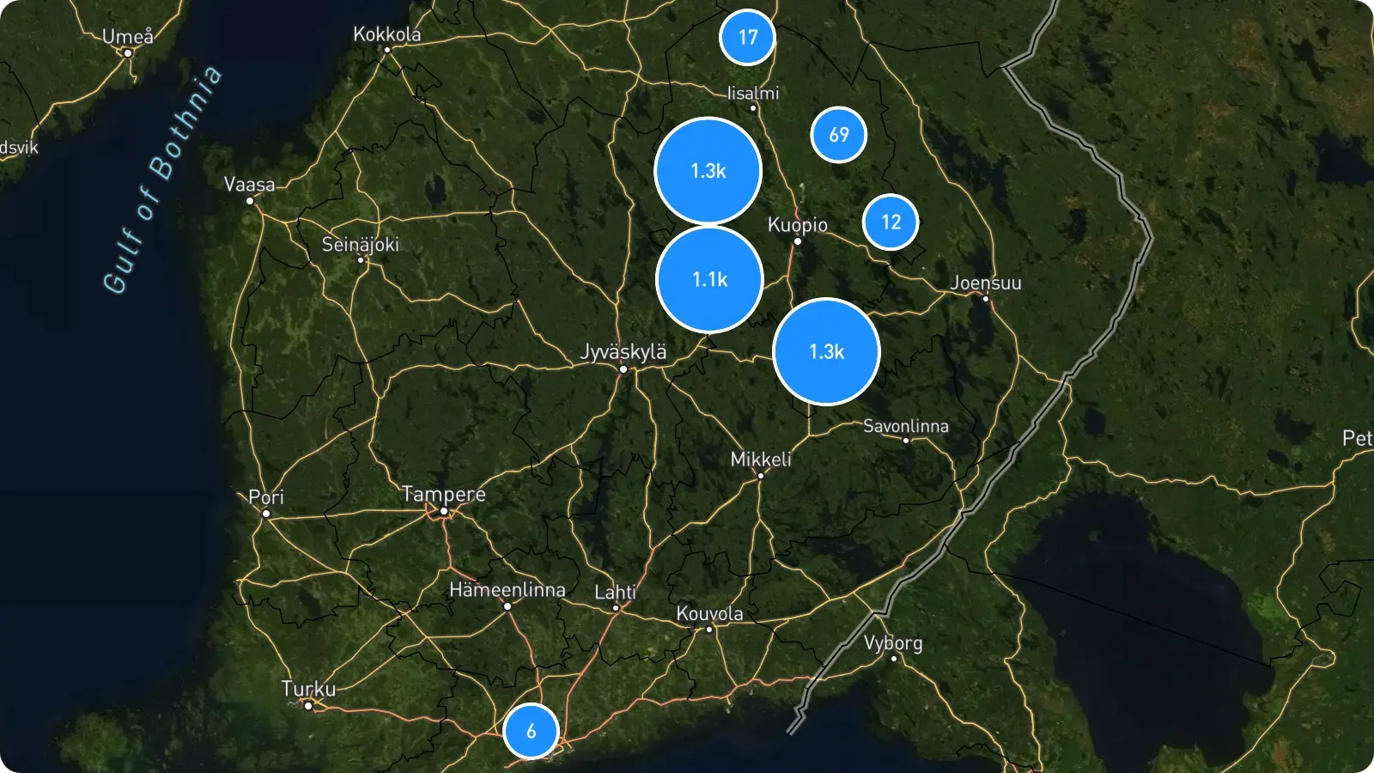The image size is (1374, 773).
Task: Click the Kokkola city label
Action: (387, 34)
